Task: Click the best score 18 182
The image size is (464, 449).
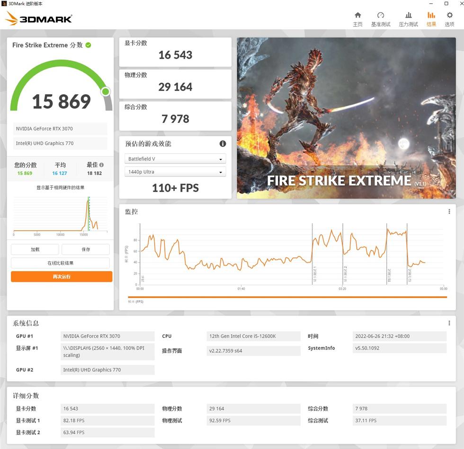Action: (x=94, y=173)
